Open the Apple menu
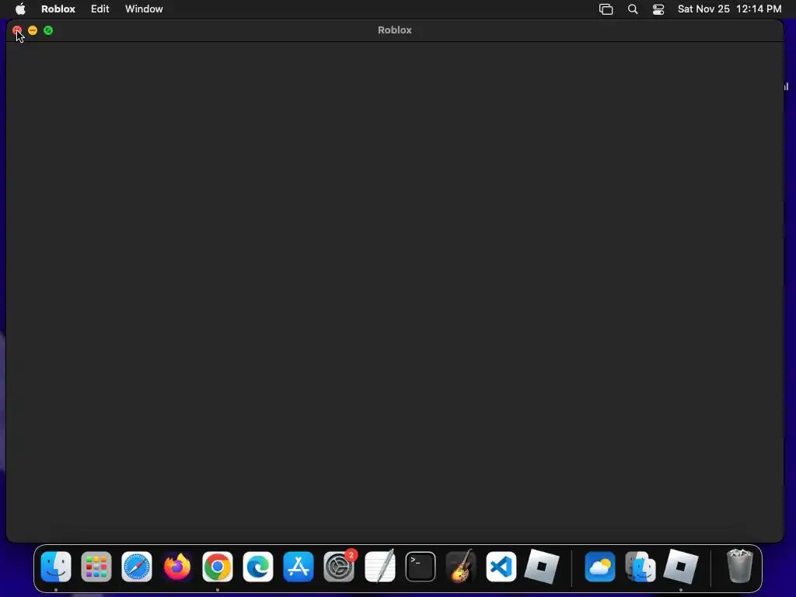The height and width of the screenshot is (597, 796). (x=20, y=9)
